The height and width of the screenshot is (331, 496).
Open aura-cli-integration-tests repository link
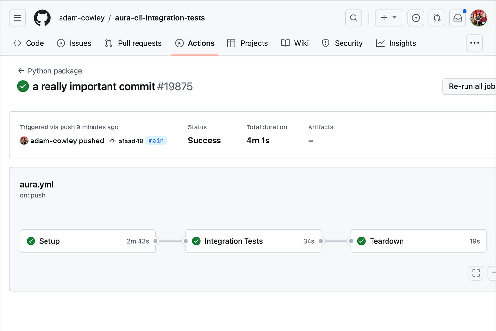pyautogui.click(x=160, y=18)
